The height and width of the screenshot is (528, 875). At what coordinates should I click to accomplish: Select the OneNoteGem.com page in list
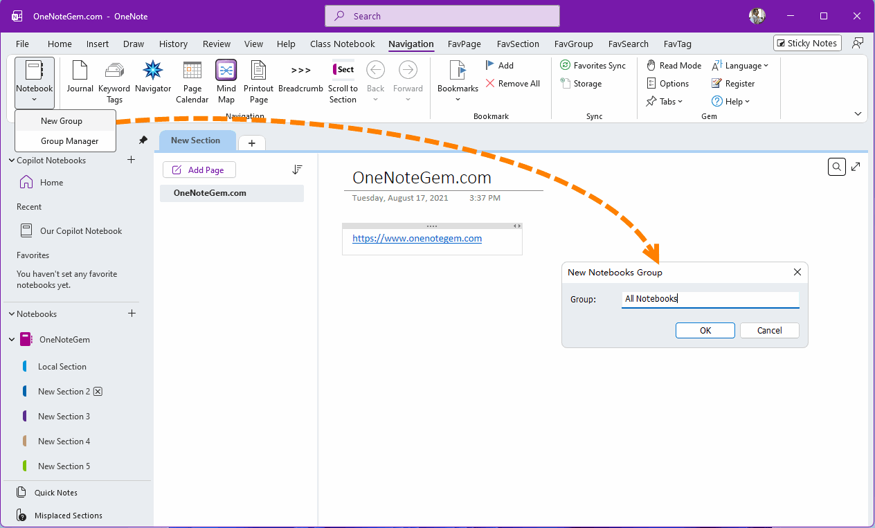coord(232,193)
